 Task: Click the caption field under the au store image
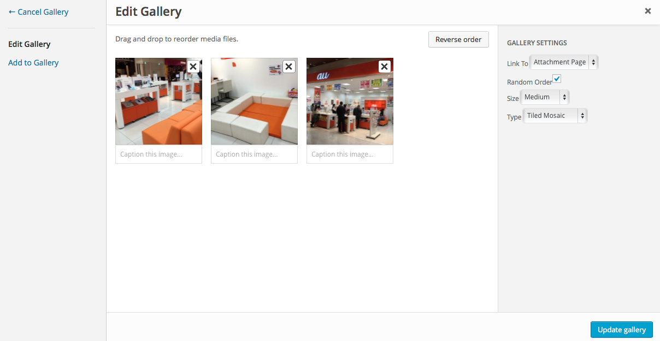click(350, 154)
